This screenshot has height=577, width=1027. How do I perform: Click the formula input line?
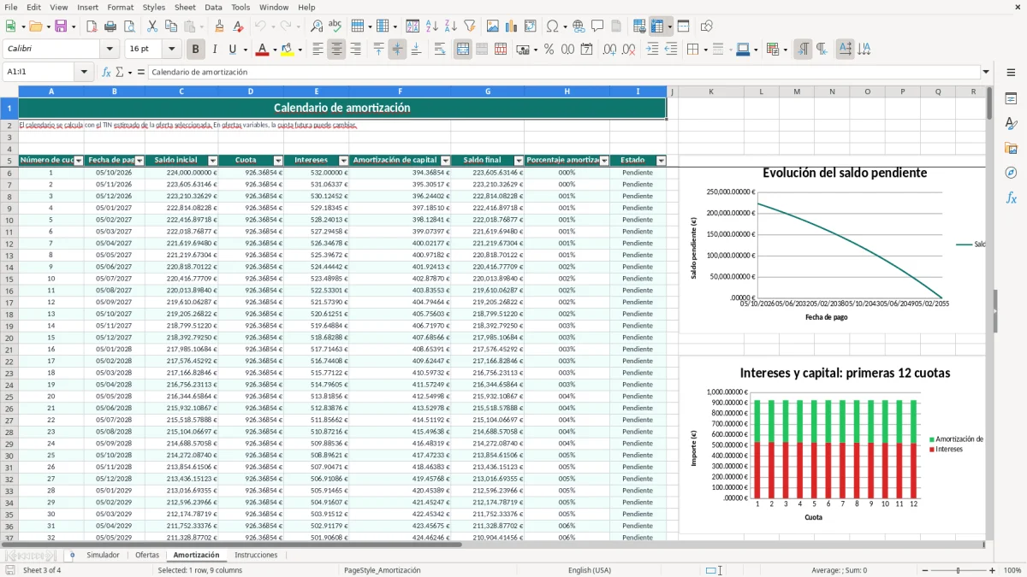pyautogui.click(x=563, y=72)
